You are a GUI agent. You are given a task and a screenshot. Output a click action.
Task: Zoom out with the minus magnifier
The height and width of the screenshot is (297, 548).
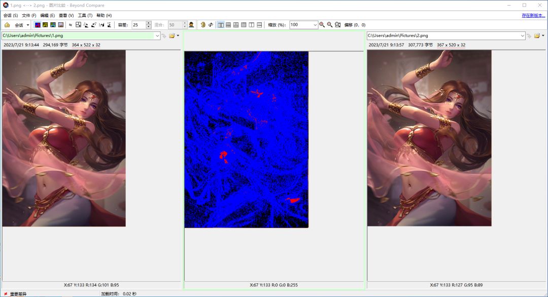tap(330, 25)
